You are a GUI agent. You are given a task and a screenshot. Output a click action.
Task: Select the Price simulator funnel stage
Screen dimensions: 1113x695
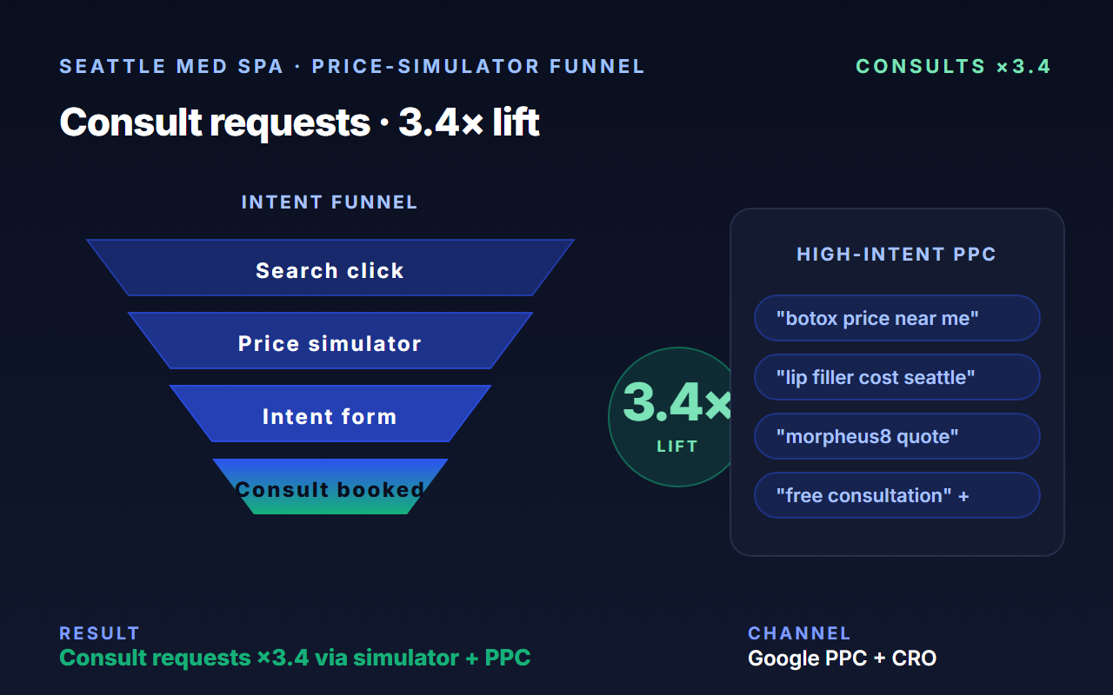click(x=330, y=341)
